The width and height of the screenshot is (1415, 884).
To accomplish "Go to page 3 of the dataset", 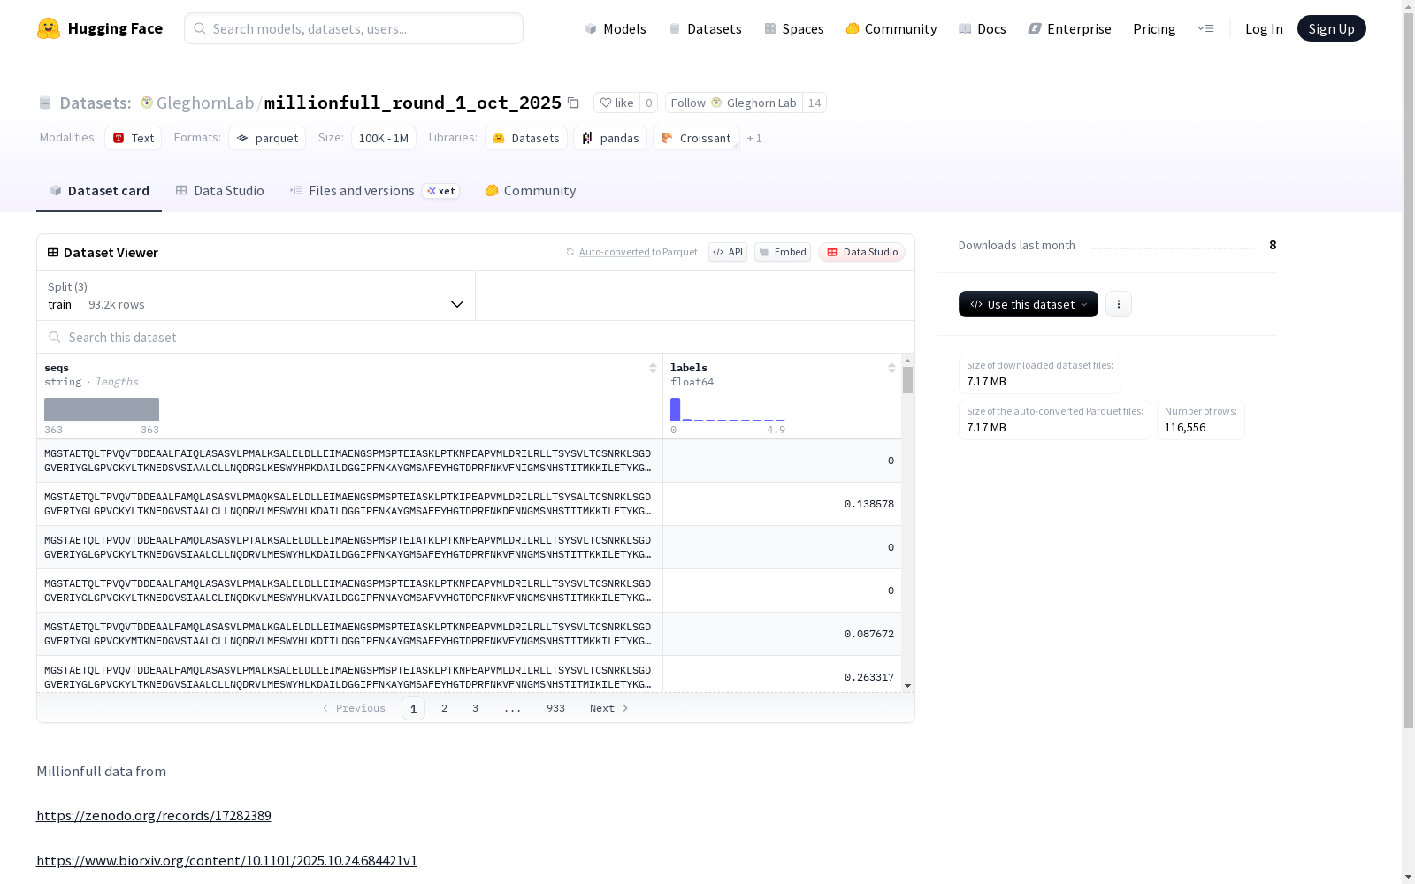I will click(x=475, y=708).
